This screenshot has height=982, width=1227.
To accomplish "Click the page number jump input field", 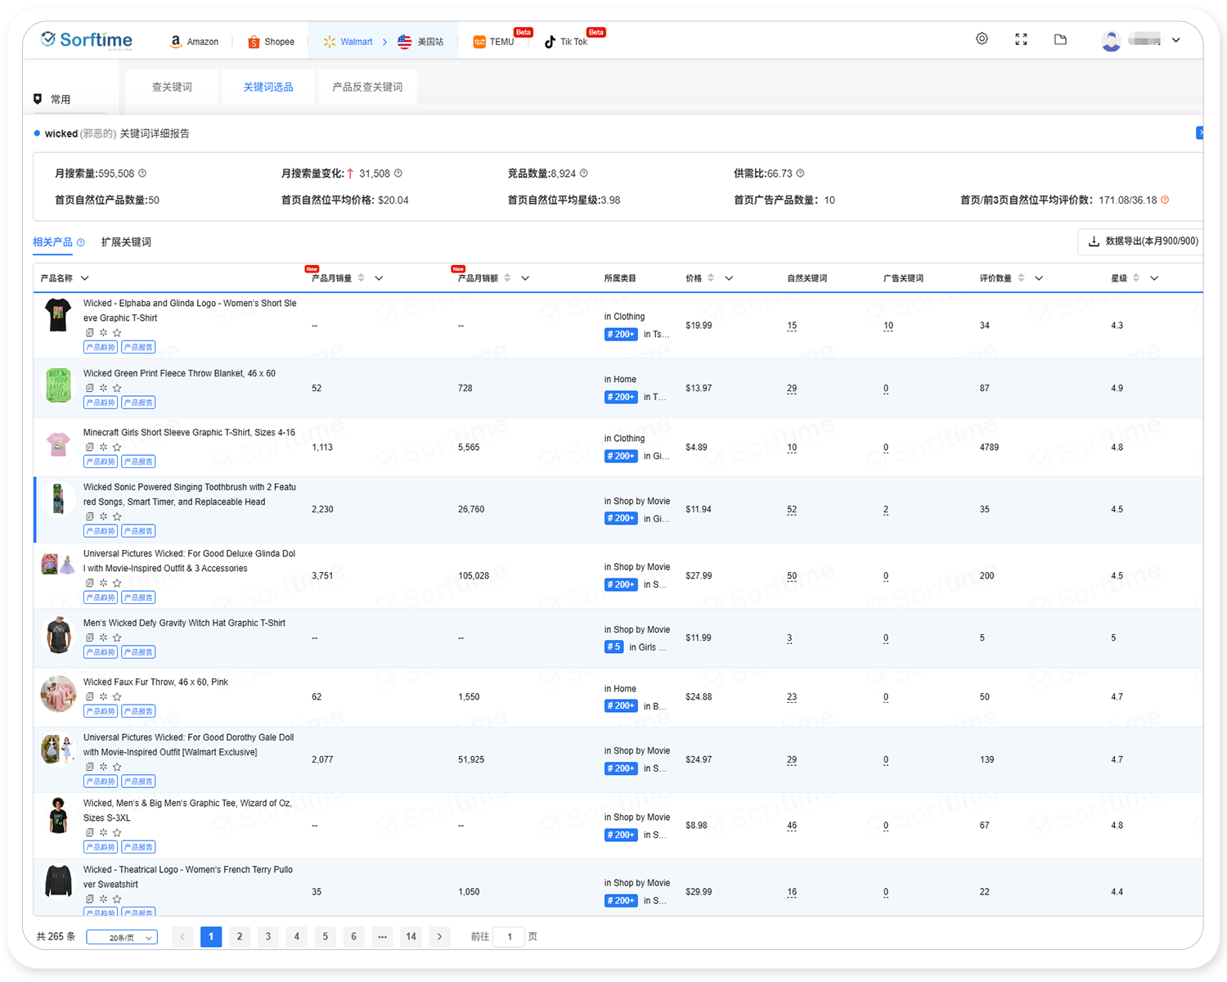I will (509, 937).
